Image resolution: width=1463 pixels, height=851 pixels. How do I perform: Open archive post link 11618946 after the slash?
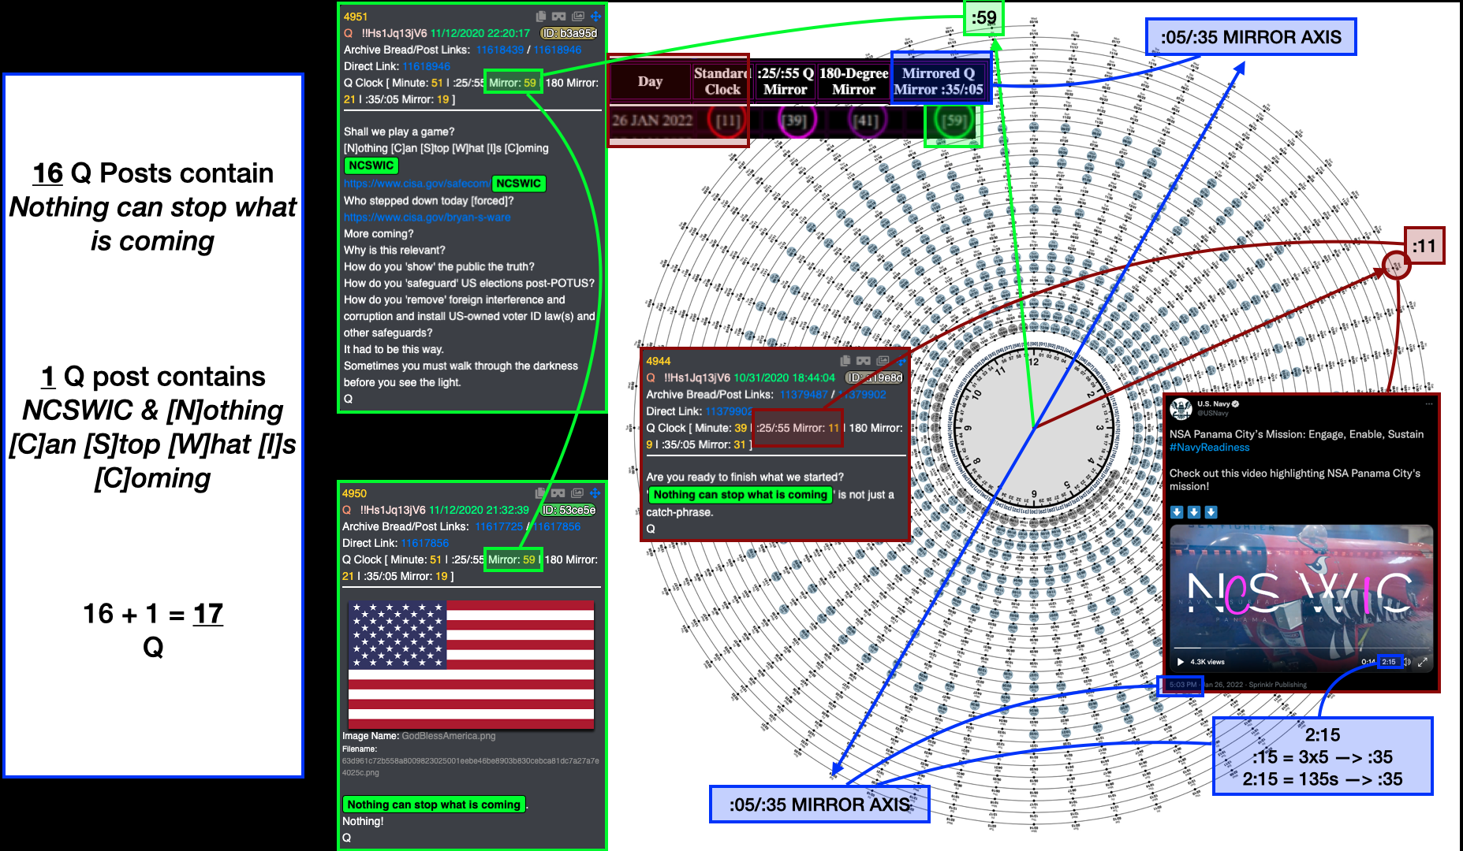(x=558, y=50)
